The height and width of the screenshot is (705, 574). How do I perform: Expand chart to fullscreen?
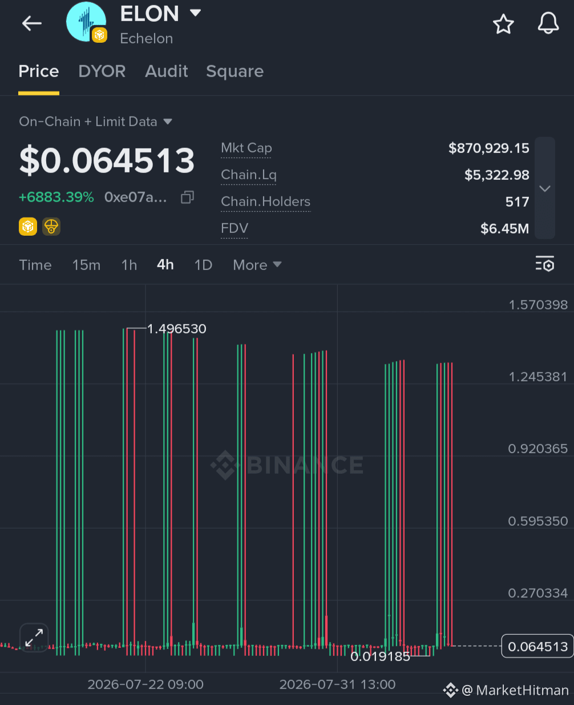(34, 637)
